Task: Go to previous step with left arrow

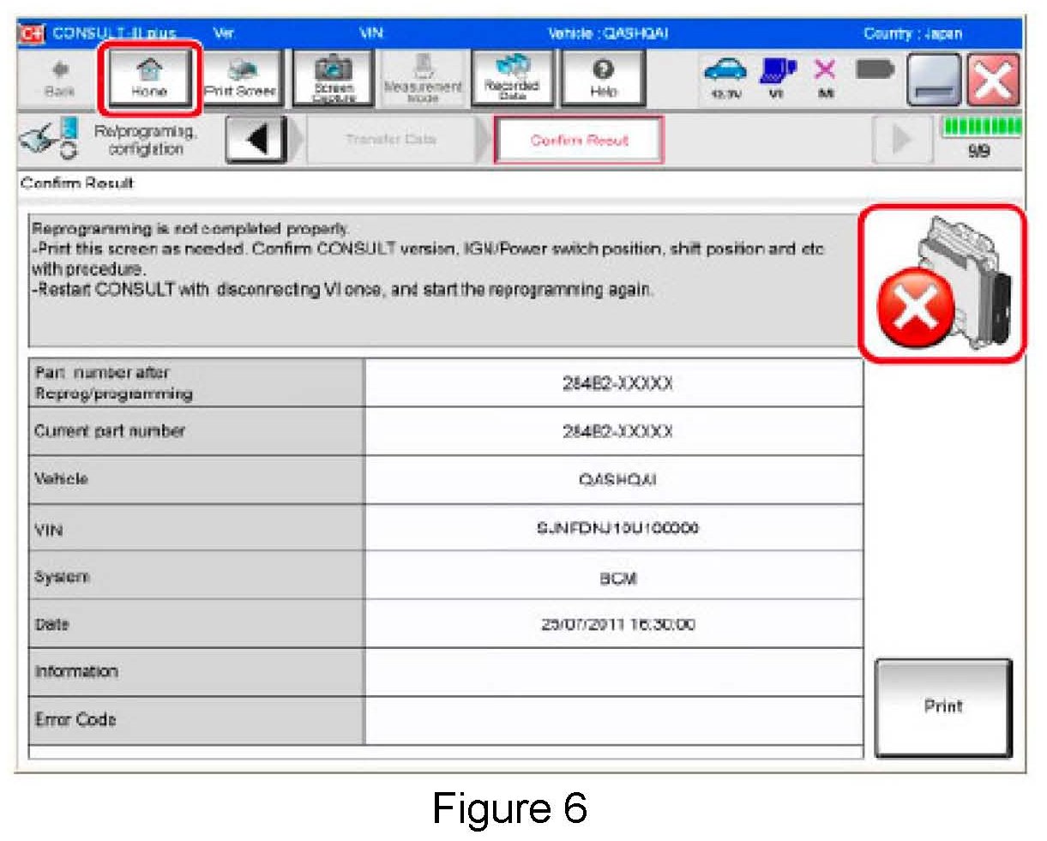Action: [256, 140]
